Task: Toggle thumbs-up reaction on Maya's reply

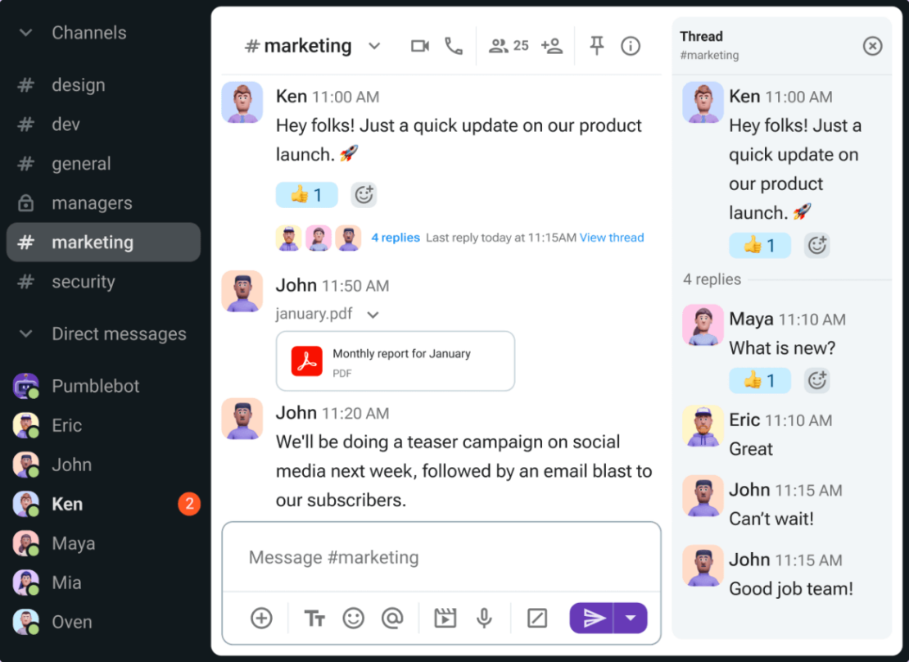Action: pos(759,380)
